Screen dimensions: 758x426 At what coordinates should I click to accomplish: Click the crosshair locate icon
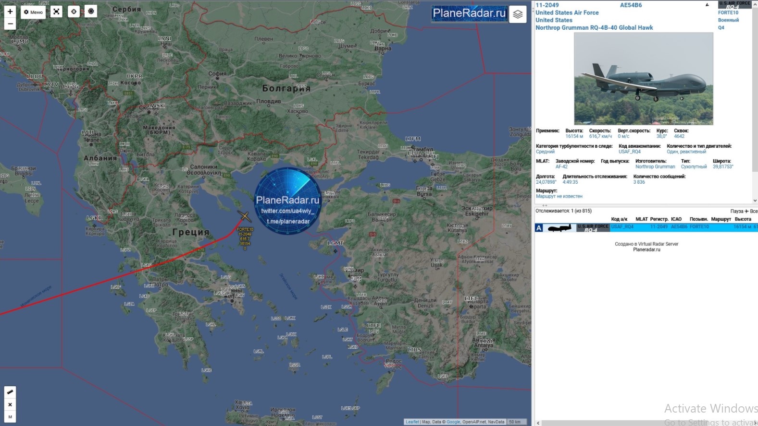point(74,12)
